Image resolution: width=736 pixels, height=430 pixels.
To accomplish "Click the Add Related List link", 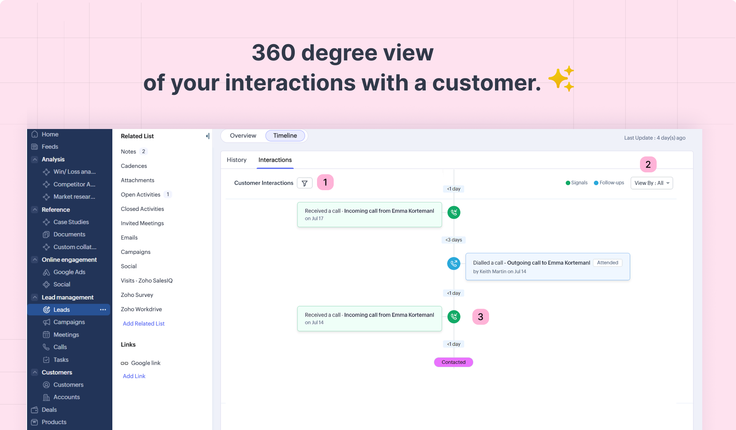I will pyautogui.click(x=143, y=324).
